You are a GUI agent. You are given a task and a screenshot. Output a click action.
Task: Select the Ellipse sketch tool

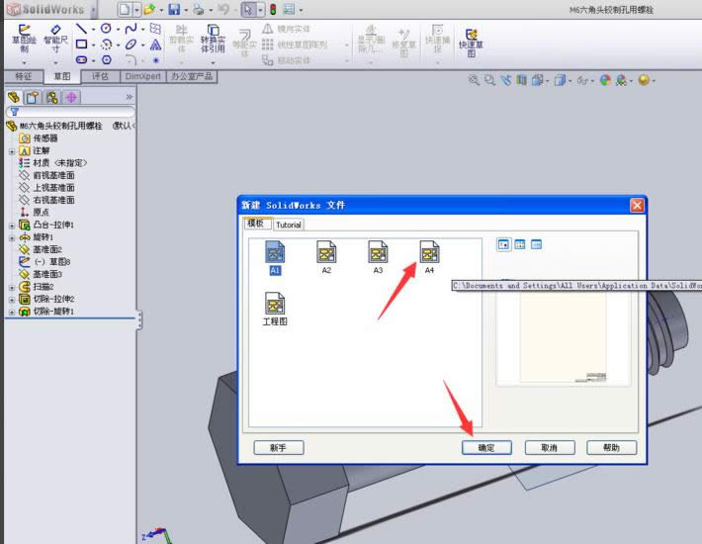coord(131,45)
